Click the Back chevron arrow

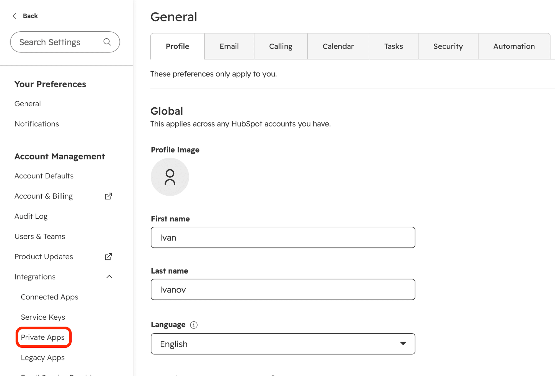click(x=15, y=16)
